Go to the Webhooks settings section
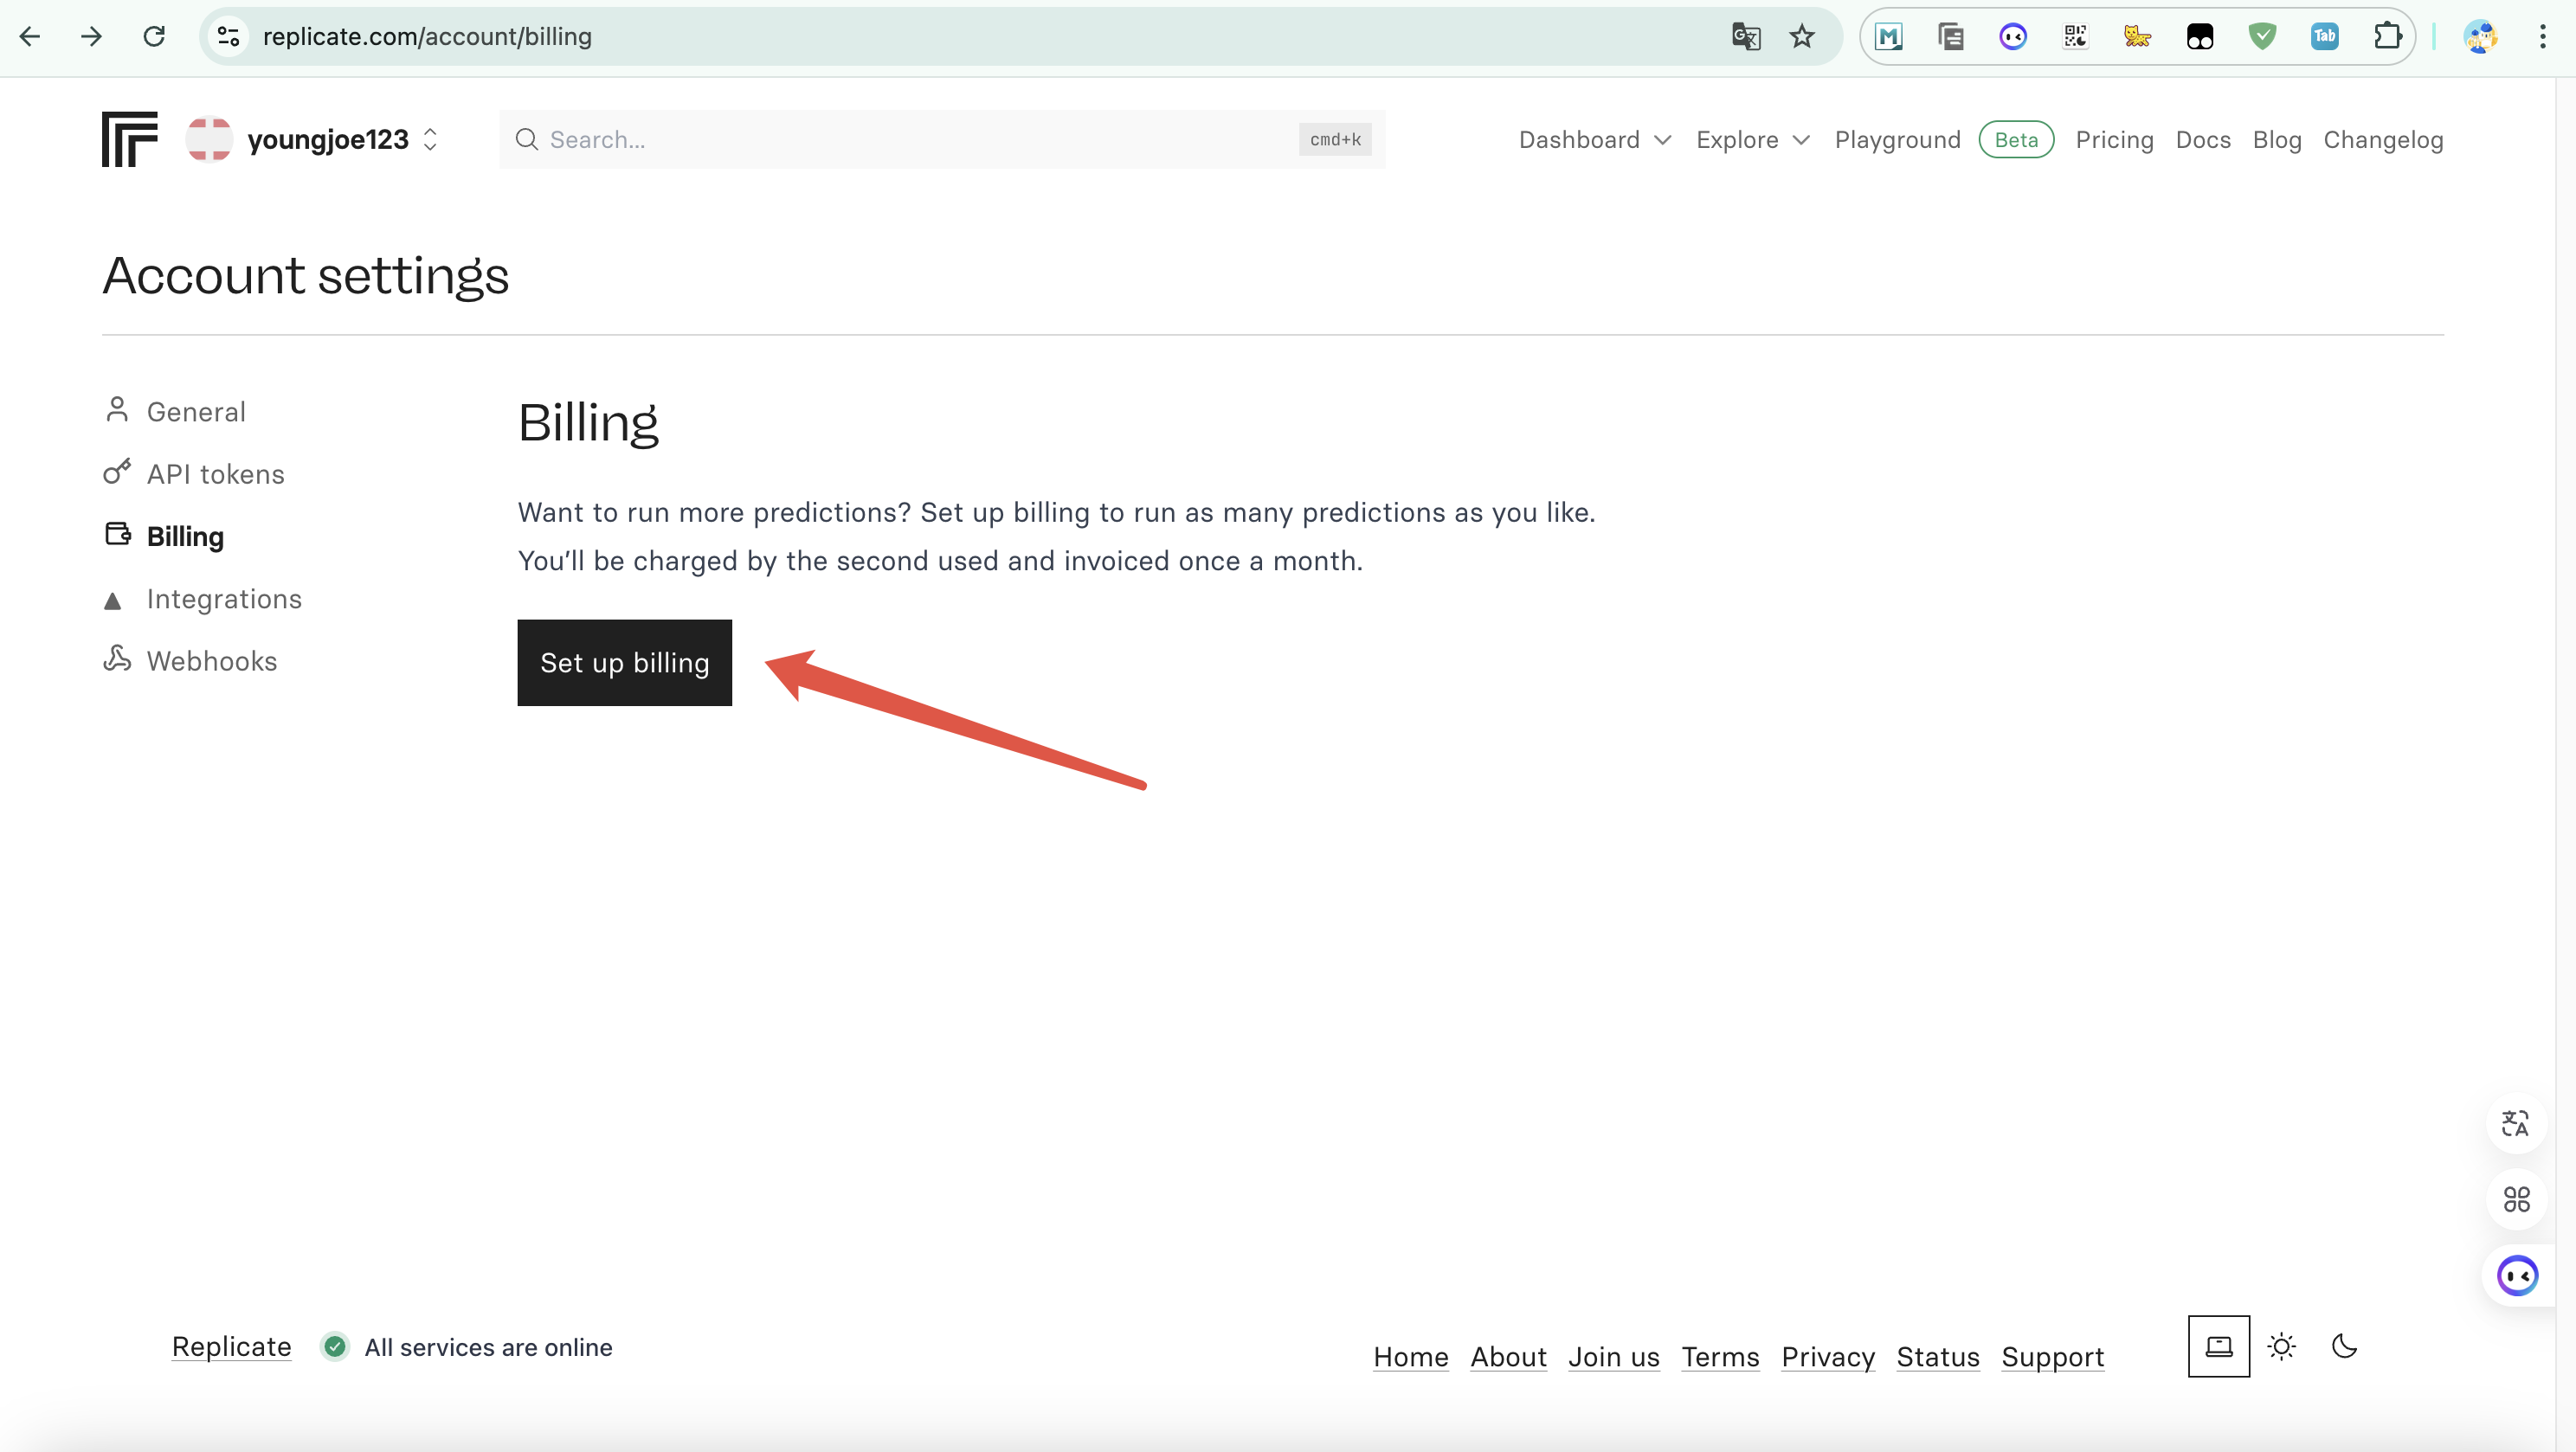Viewport: 2576px width, 1452px height. tap(211, 661)
